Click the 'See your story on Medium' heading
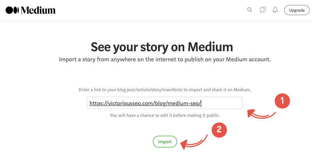The image size is (312, 156). coord(162,47)
